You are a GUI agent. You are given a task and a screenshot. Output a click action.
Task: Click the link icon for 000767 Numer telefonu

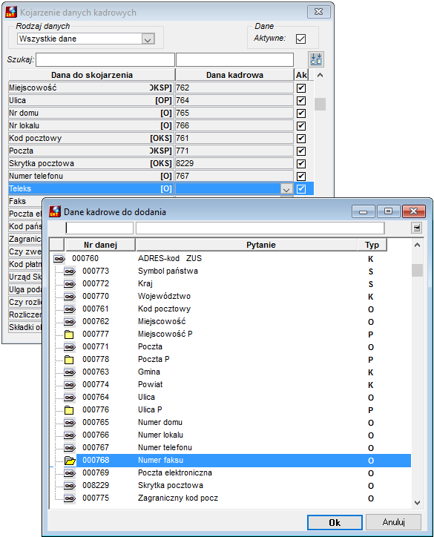click(70, 447)
